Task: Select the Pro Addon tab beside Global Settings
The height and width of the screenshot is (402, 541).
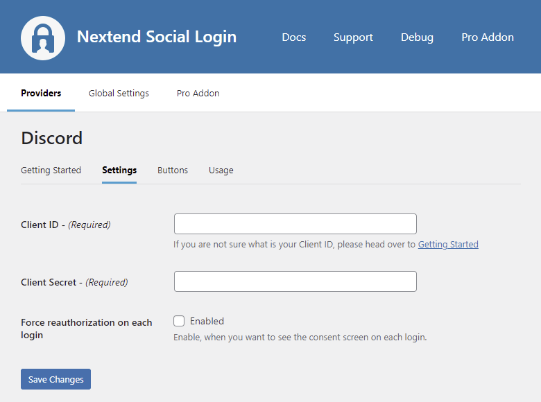Action: click(198, 93)
